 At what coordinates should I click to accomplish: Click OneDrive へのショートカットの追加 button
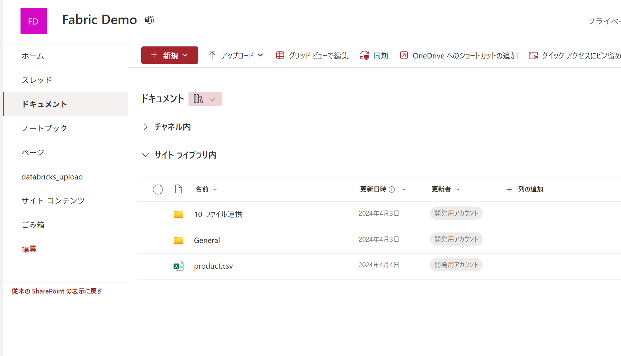point(459,55)
